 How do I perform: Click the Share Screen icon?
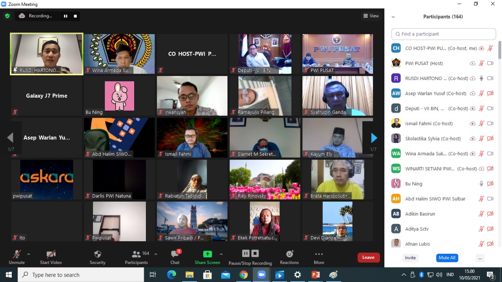(207, 254)
